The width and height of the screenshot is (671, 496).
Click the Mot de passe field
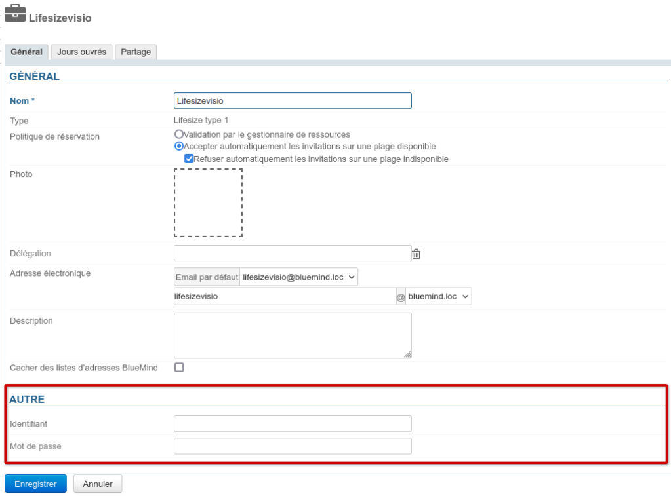coord(293,446)
